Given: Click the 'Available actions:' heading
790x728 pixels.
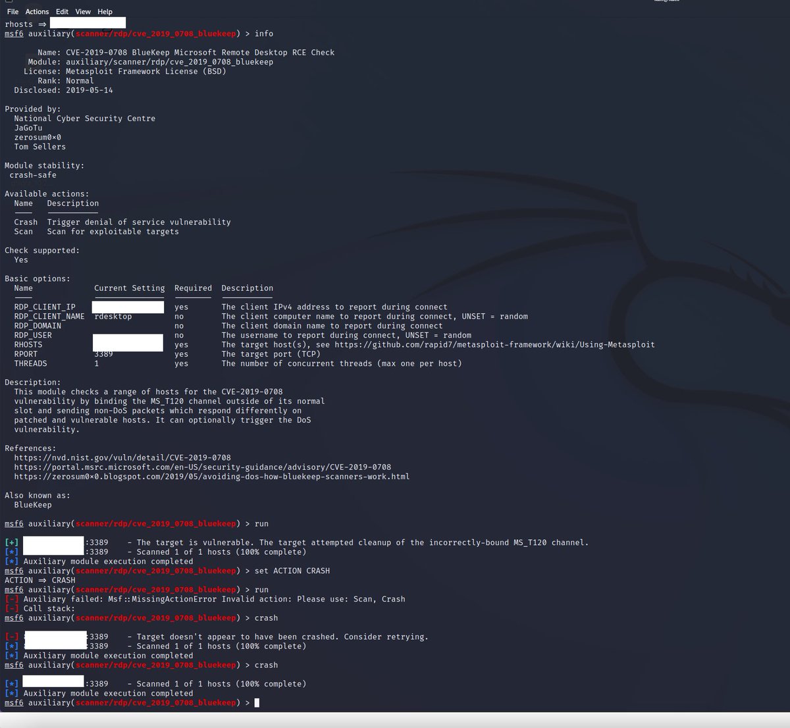Looking at the screenshot, I should pyautogui.click(x=47, y=194).
